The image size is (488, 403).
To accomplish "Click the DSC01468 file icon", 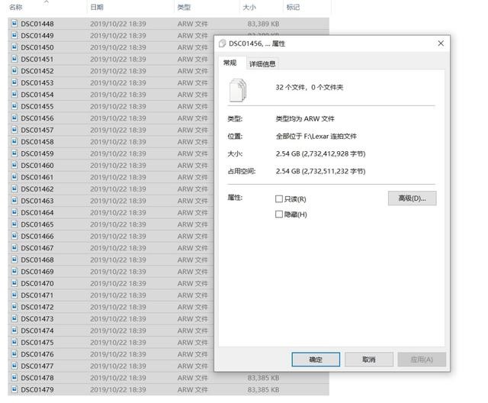I will point(14,260).
